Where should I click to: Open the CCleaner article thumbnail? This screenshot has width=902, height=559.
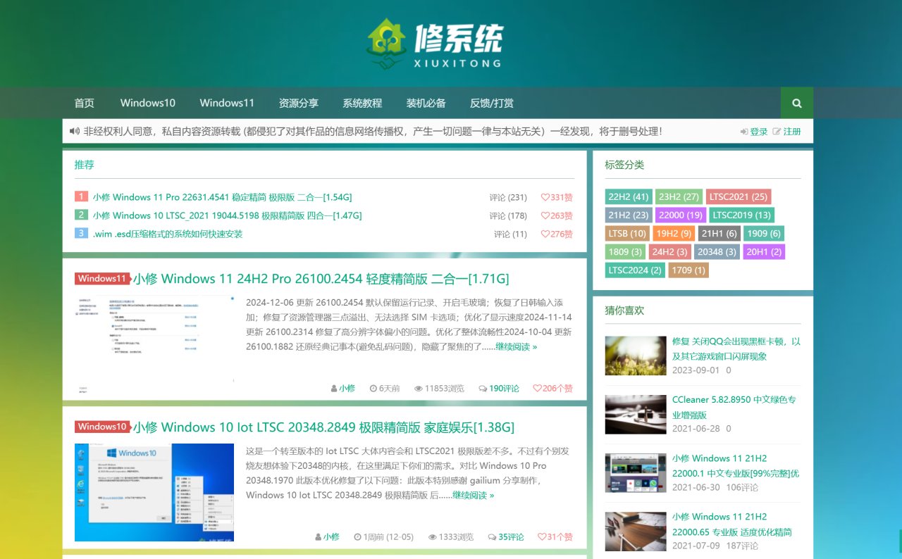point(636,414)
